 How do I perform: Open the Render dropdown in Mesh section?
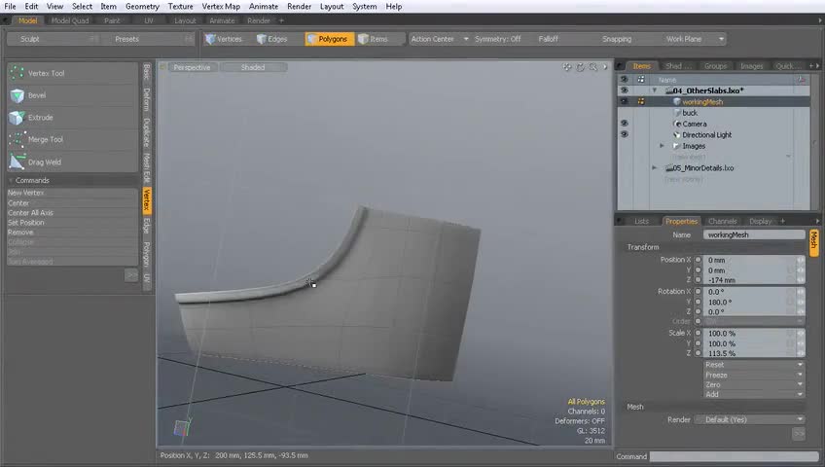pyautogui.click(x=749, y=419)
